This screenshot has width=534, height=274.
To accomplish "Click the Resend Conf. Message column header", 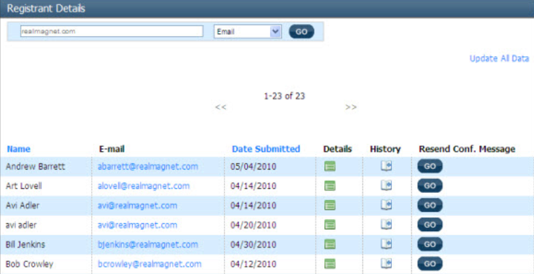I will pos(467,149).
